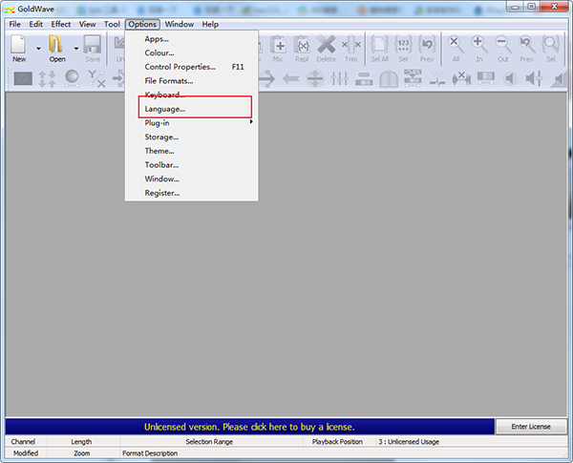Viewport: 573px width, 463px height.
Task: Click the zoom In magnifier icon
Action: click(x=479, y=45)
